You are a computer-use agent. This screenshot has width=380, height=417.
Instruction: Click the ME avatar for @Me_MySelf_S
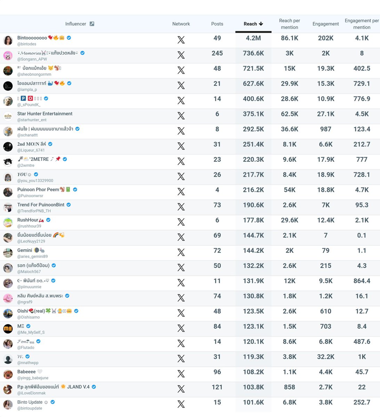coord(8,329)
